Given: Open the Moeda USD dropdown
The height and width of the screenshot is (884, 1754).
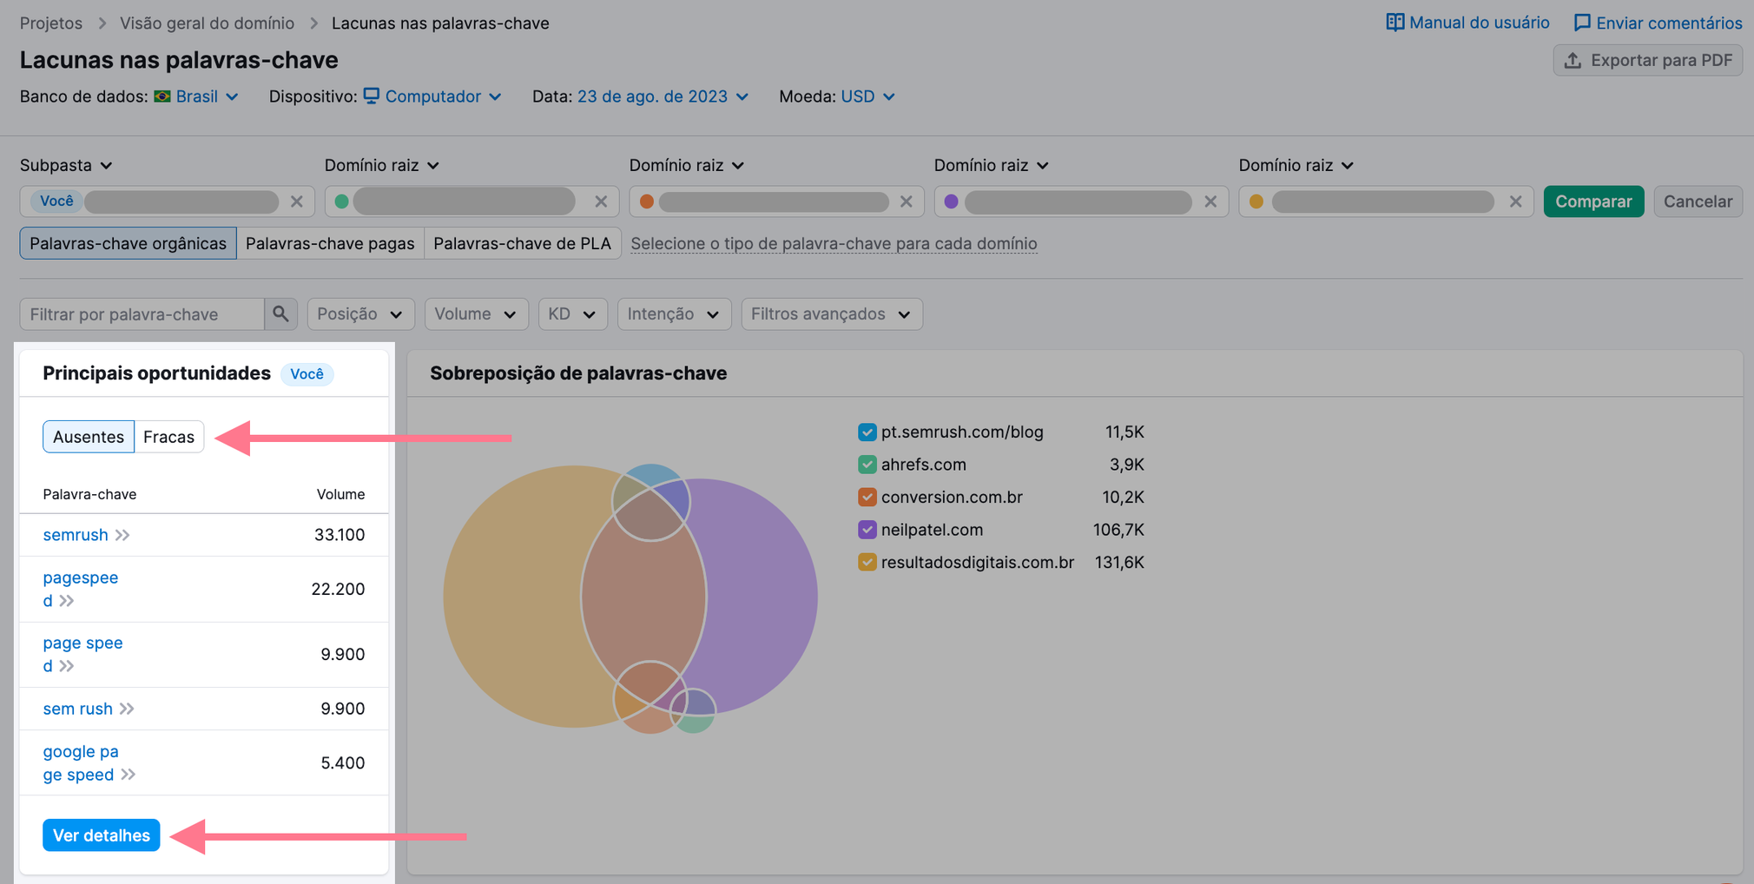Looking at the screenshot, I should tap(867, 96).
